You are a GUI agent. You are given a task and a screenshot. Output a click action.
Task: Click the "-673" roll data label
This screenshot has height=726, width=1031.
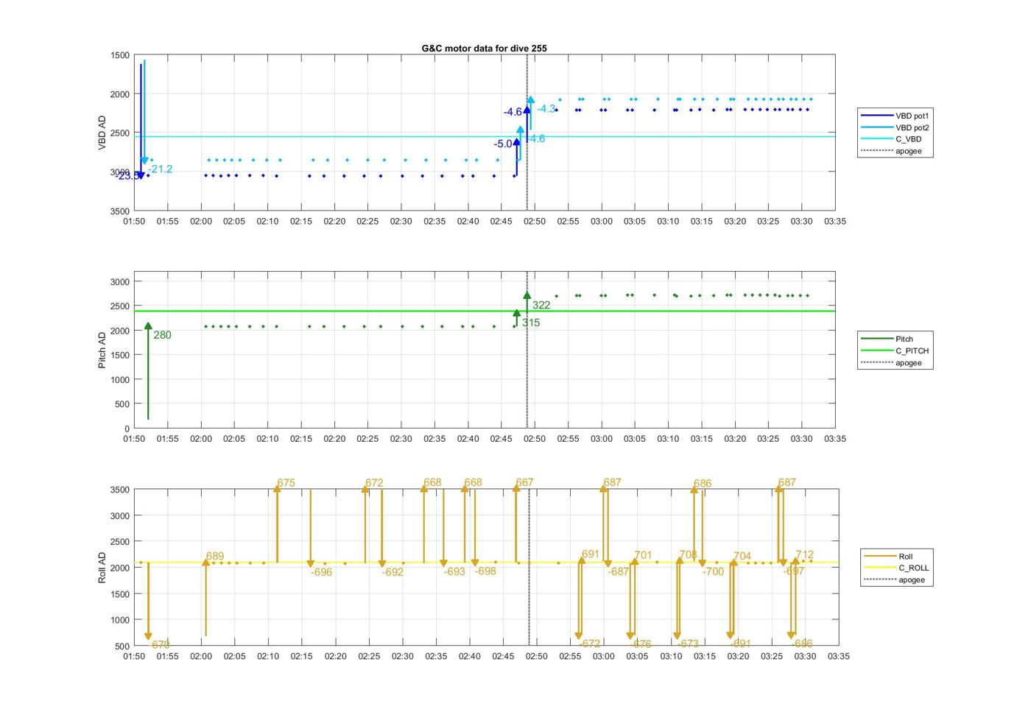pos(688,644)
